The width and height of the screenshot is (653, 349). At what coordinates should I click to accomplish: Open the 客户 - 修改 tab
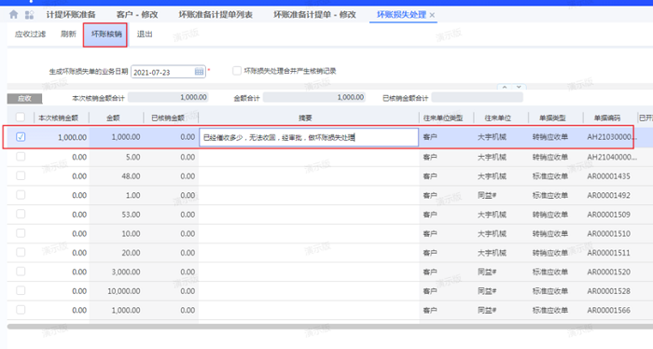[137, 15]
